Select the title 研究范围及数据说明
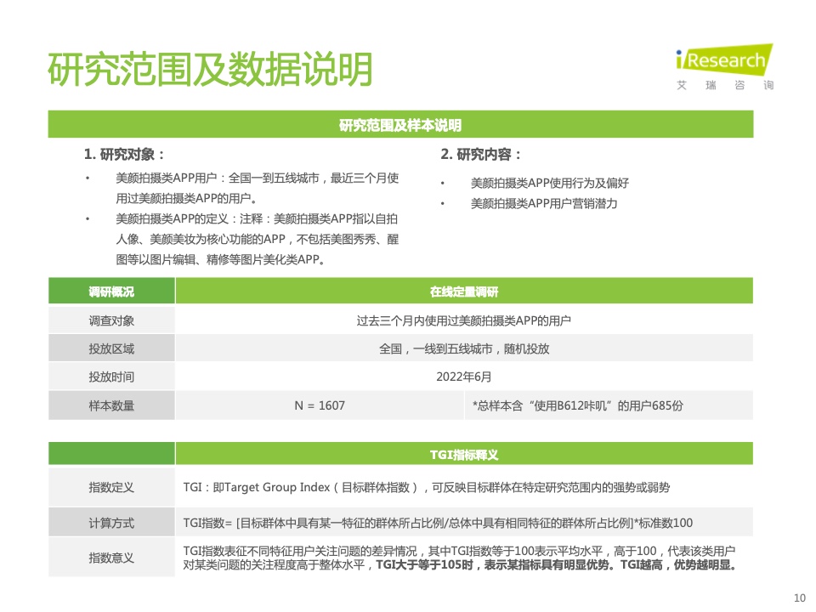The width and height of the screenshot is (816, 612). (x=210, y=69)
